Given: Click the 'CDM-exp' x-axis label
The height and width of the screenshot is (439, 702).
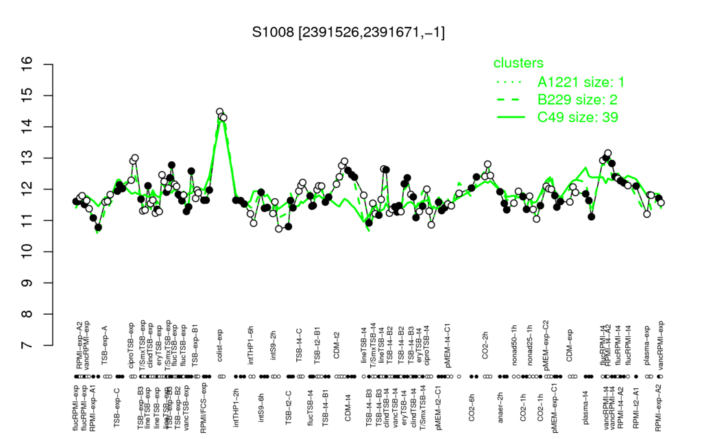Looking at the screenshot, I should tap(570, 346).
